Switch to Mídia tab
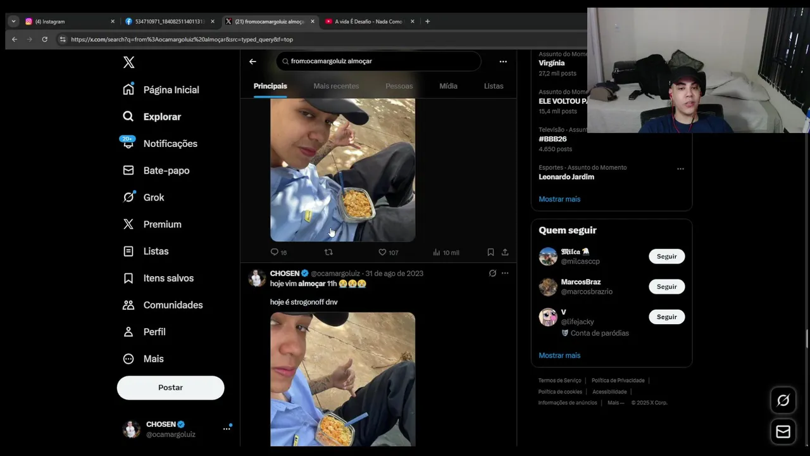810x456 pixels. pos(448,86)
